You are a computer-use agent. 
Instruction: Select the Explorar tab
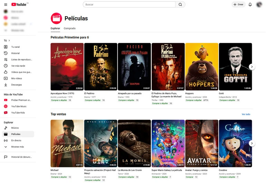point(55,28)
